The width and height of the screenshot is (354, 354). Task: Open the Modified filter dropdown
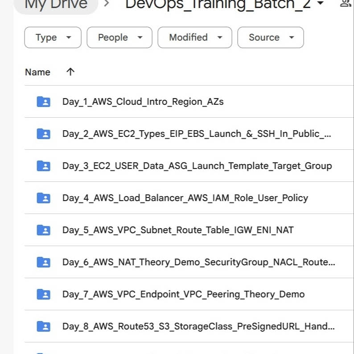pyautogui.click(x=195, y=37)
